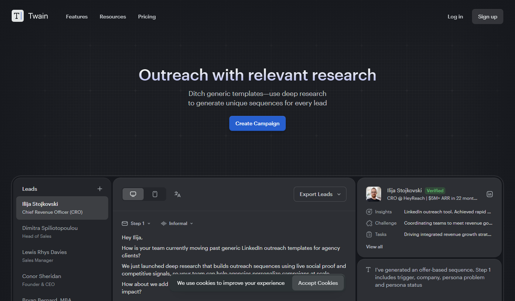Click the Twain brand name
Image resolution: width=515 pixels, height=301 pixels.
(x=38, y=16)
